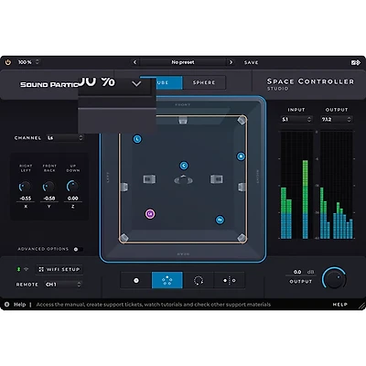The height and width of the screenshot is (366, 366).
Task: Click the speaker left of the listener
Action: pyautogui.click(x=149, y=179)
